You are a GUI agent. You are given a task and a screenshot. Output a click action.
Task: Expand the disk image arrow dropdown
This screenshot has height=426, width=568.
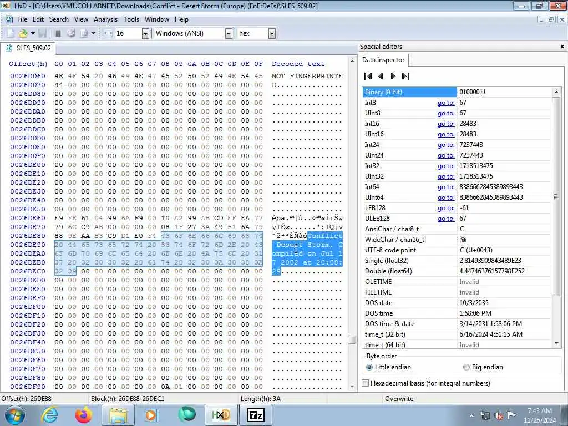(93, 33)
